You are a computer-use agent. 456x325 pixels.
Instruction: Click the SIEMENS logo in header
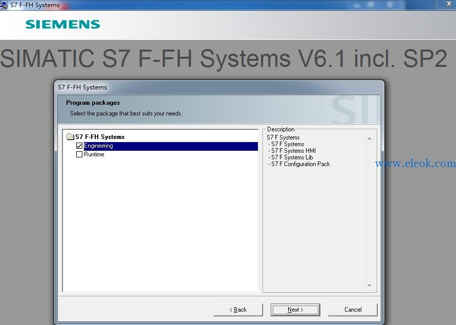coord(63,25)
